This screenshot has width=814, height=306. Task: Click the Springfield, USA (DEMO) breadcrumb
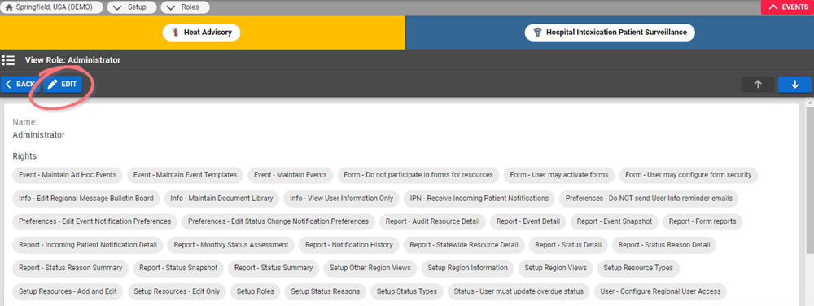click(52, 7)
